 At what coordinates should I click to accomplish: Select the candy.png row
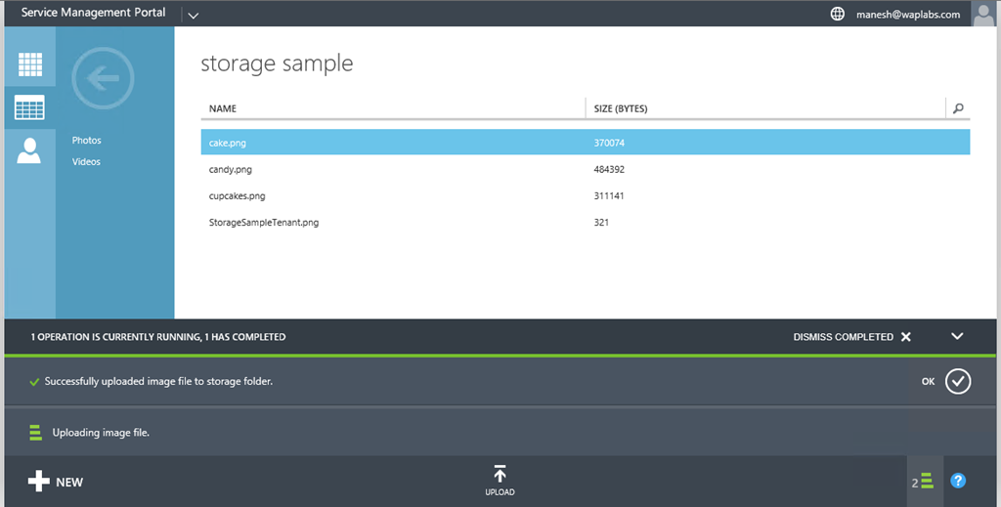(x=231, y=169)
